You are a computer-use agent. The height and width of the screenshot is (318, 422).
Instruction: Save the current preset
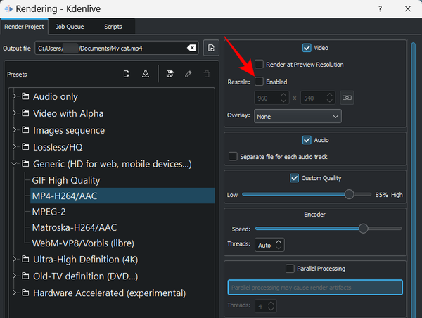tap(170, 74)
